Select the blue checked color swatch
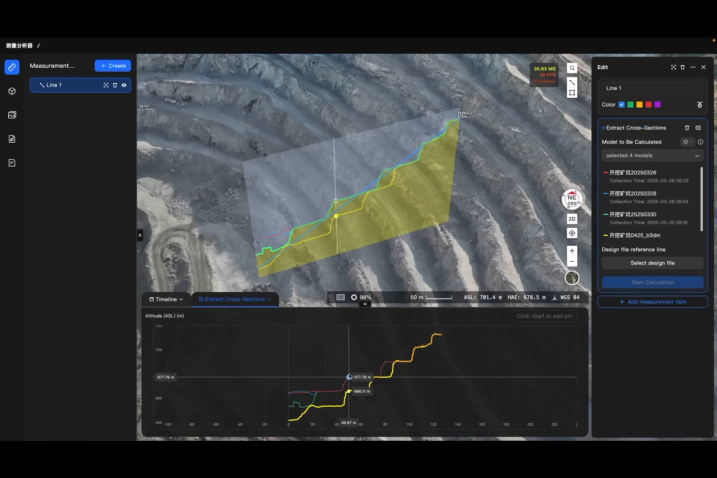The width and height of the screenshot is (717, 478). pyautogui.click(x=621, y=104)
